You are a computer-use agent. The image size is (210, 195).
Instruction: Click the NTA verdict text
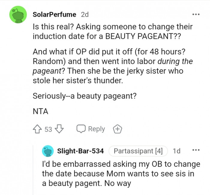[x=40, y=111]
